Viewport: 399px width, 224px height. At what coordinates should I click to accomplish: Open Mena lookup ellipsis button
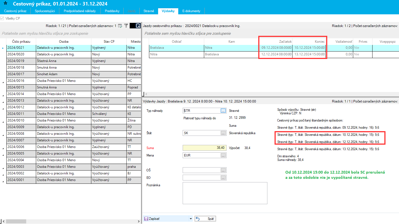coord(223,155)
